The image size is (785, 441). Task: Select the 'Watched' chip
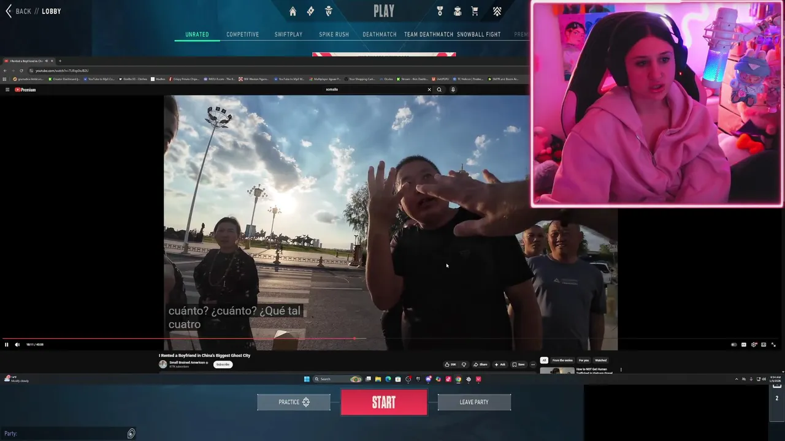(x=601, y=360)
